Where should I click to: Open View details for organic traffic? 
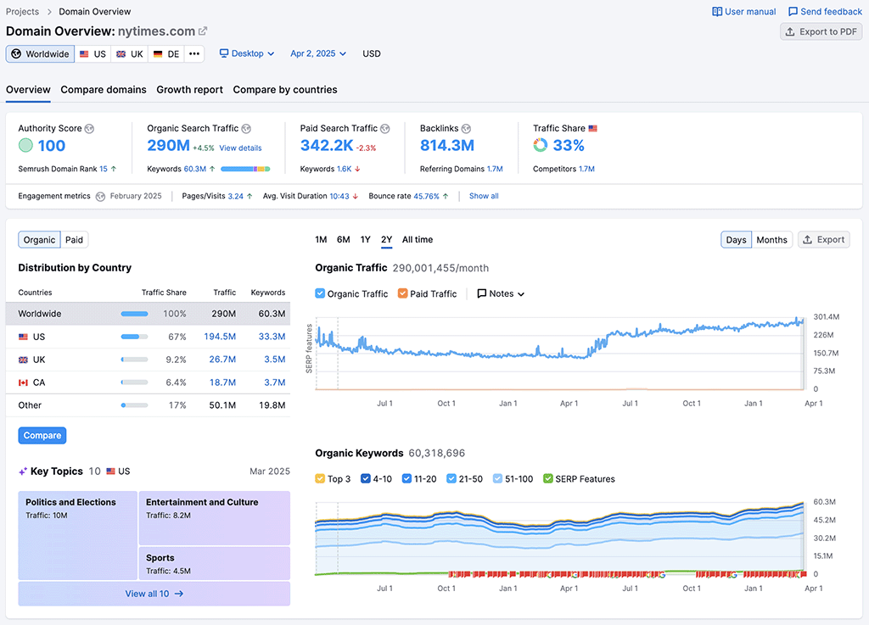[240, 148]
